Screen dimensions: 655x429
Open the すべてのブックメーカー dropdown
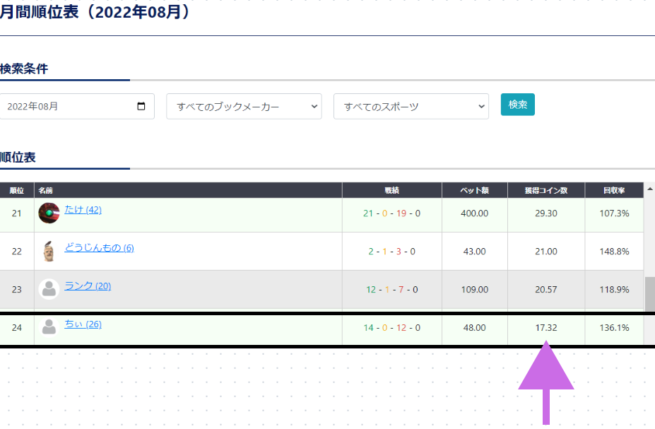[x=244, y=105]
